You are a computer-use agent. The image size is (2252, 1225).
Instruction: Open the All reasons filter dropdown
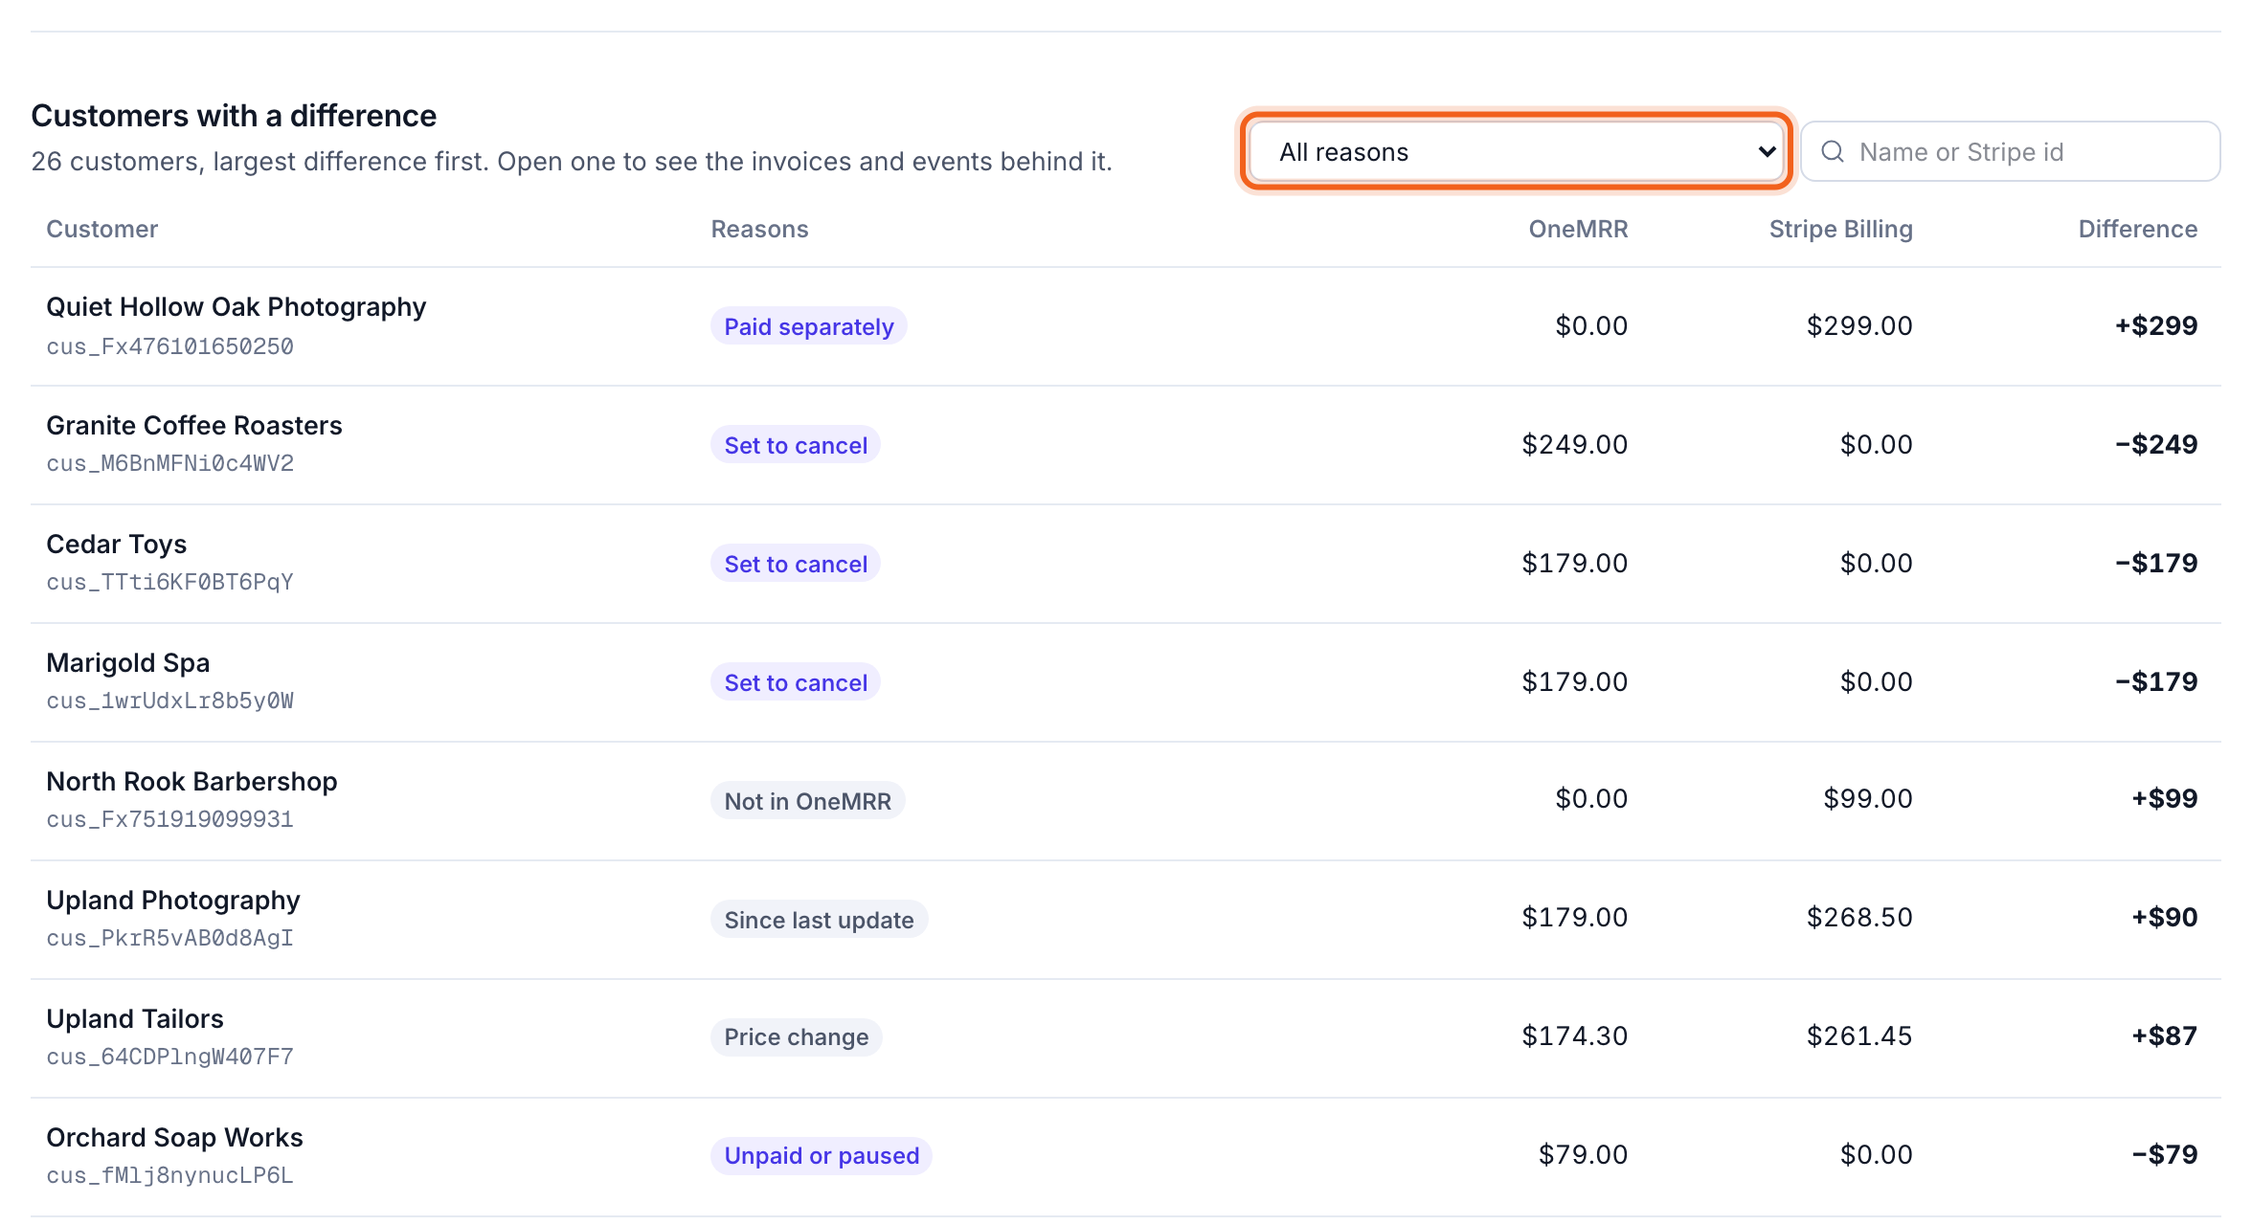(x=1516, y=151)
